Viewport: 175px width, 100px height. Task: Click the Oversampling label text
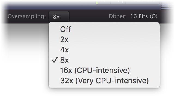pyautogui.click(x=27, y=16)
